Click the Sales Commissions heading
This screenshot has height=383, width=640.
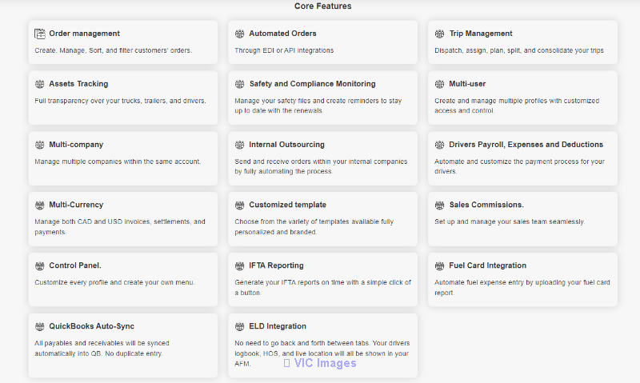coord(486,205)
